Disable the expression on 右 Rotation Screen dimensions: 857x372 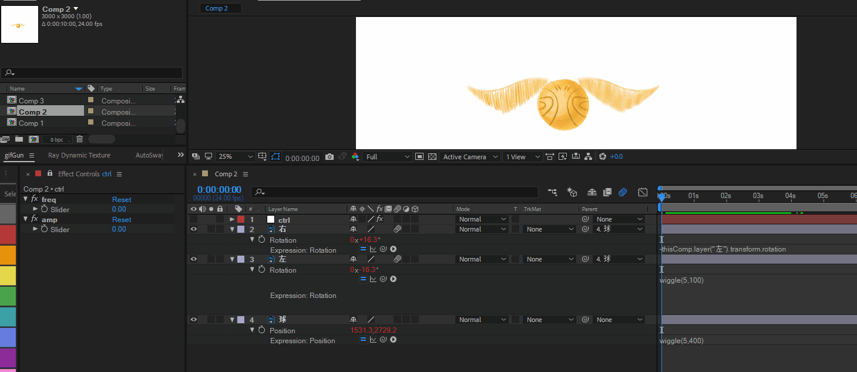363,249
